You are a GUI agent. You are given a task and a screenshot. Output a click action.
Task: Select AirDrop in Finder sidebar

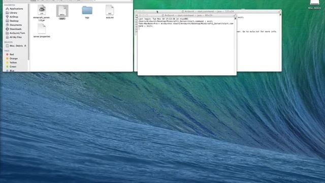click(12, 17)
